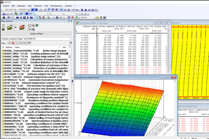Collapse the side panel with the blue arrow
Image resolution: width=209 pixels, height=139 pixels.
pos(72,81)
